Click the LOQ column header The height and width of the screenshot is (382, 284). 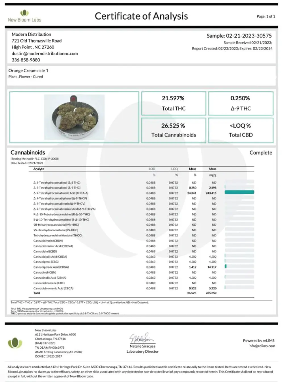click(174, 169)
